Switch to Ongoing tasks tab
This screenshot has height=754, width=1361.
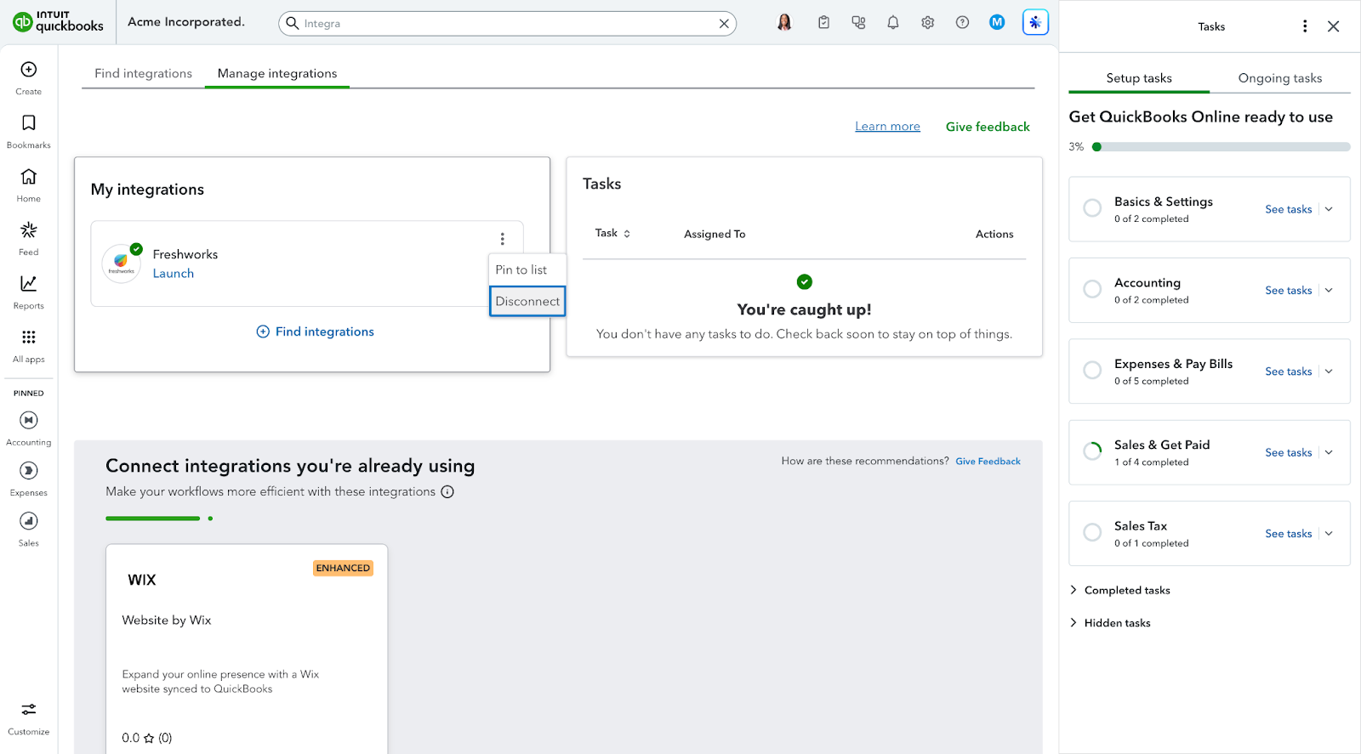tap(1280, 78)
